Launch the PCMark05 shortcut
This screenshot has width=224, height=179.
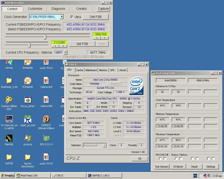[x=28, y=83]
